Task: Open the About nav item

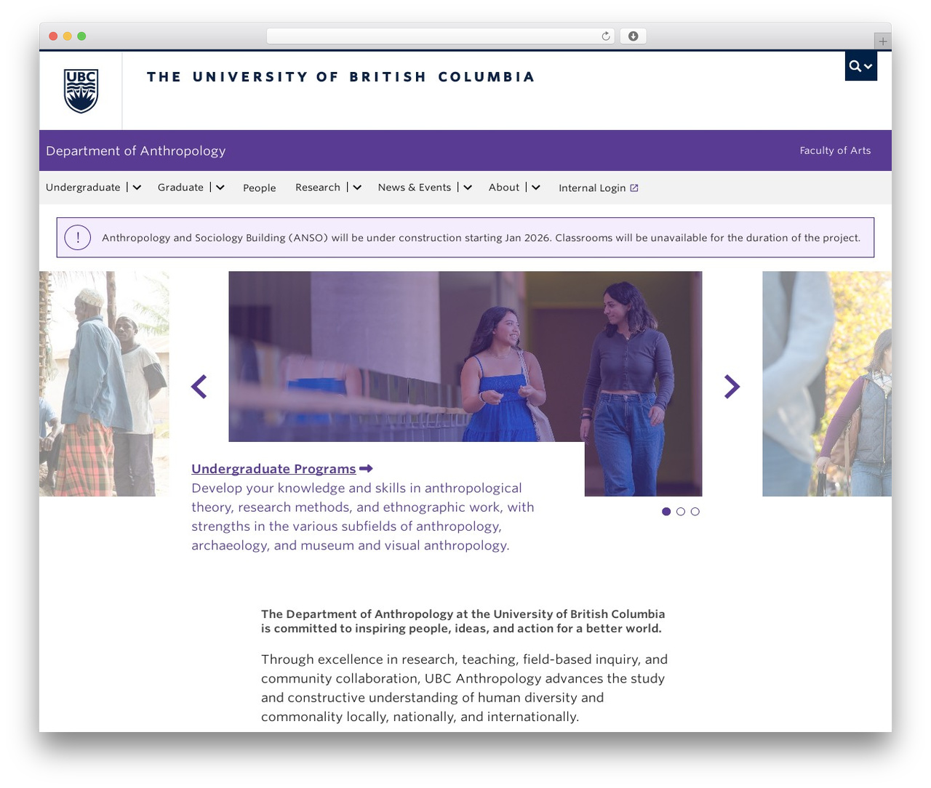Action: point(504,188)
